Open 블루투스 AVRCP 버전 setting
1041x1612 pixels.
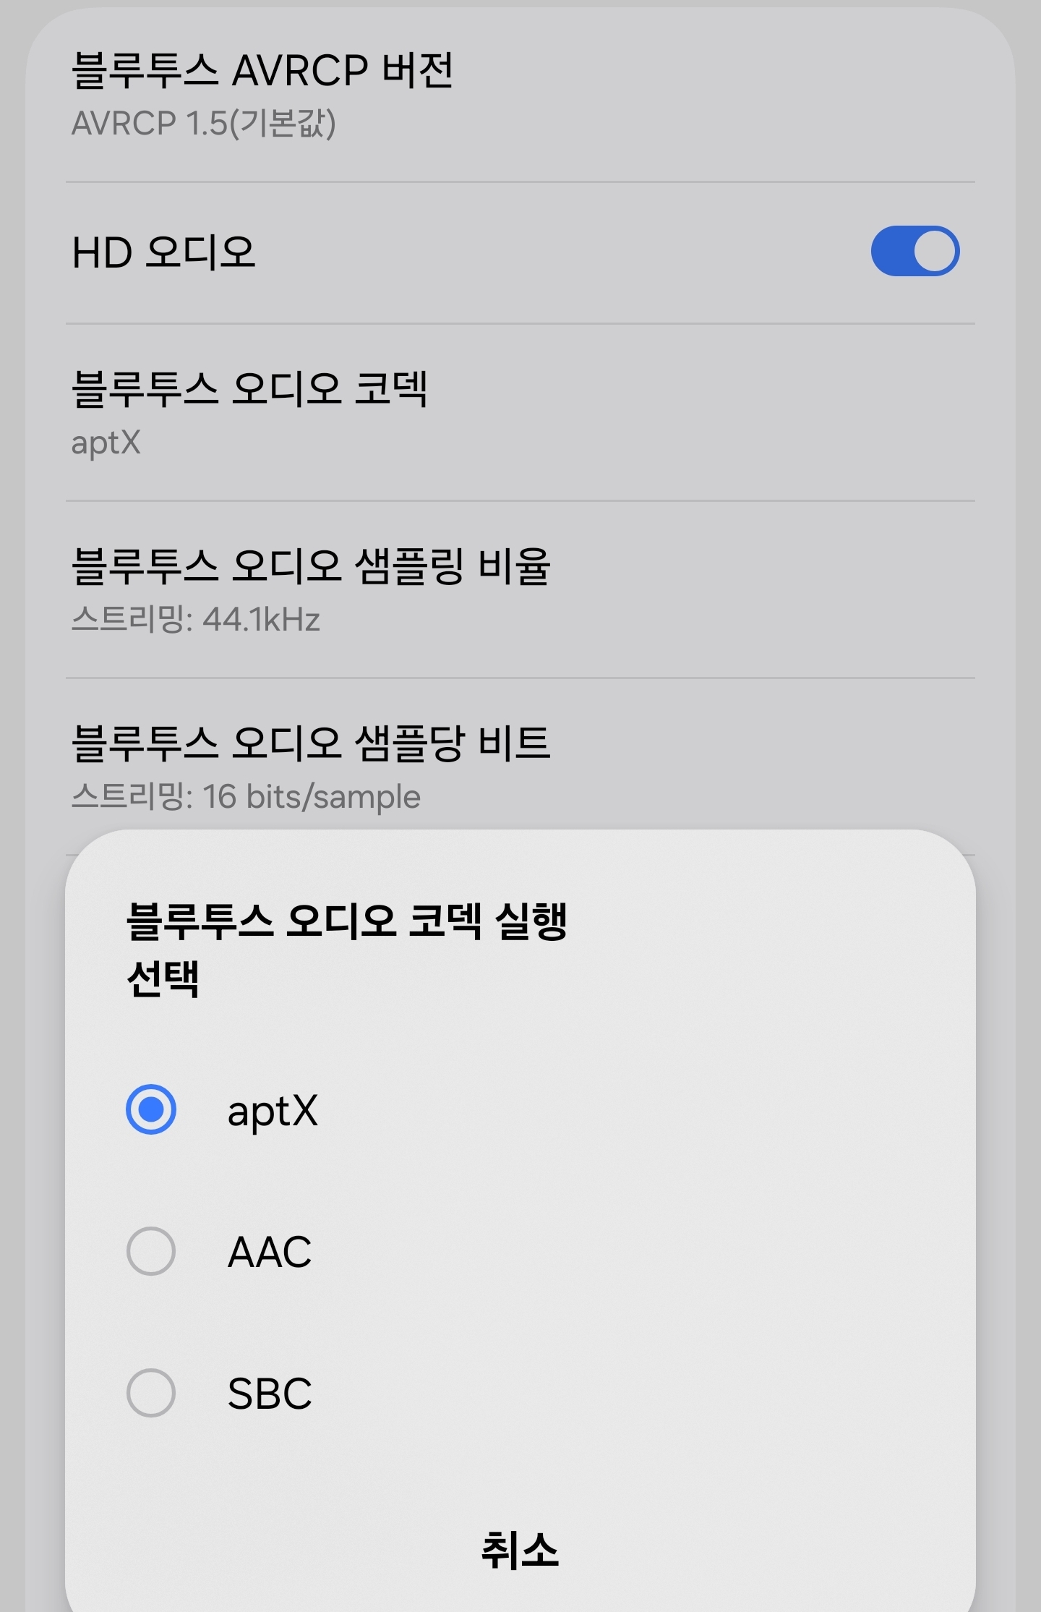pyautogui.click(x=263, y=71)
